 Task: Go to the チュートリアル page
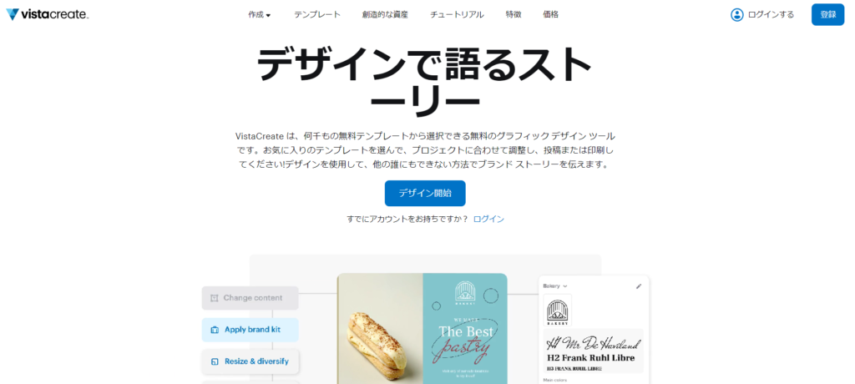(x=457, y=15)
